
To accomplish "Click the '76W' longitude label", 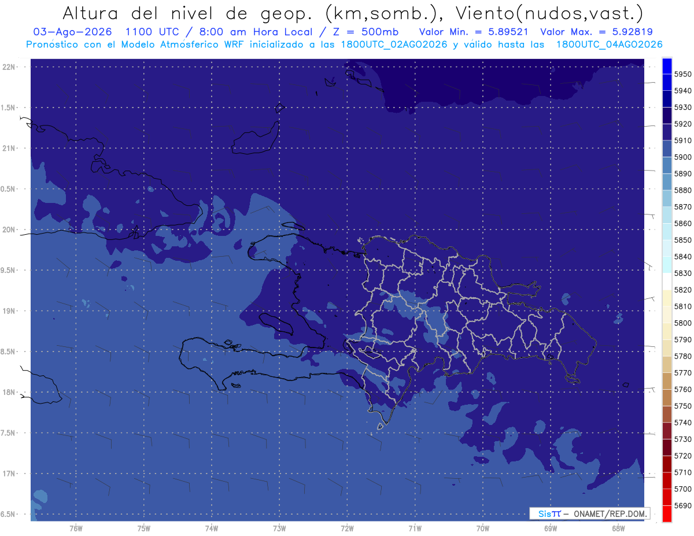I will 76,528.
